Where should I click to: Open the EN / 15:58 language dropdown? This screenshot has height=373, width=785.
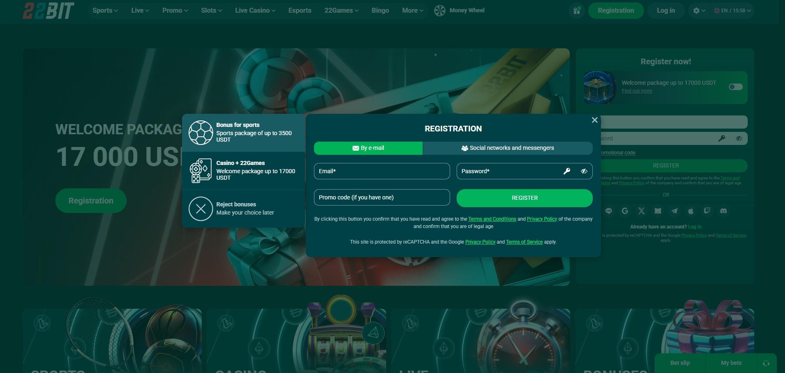point(732,11)
